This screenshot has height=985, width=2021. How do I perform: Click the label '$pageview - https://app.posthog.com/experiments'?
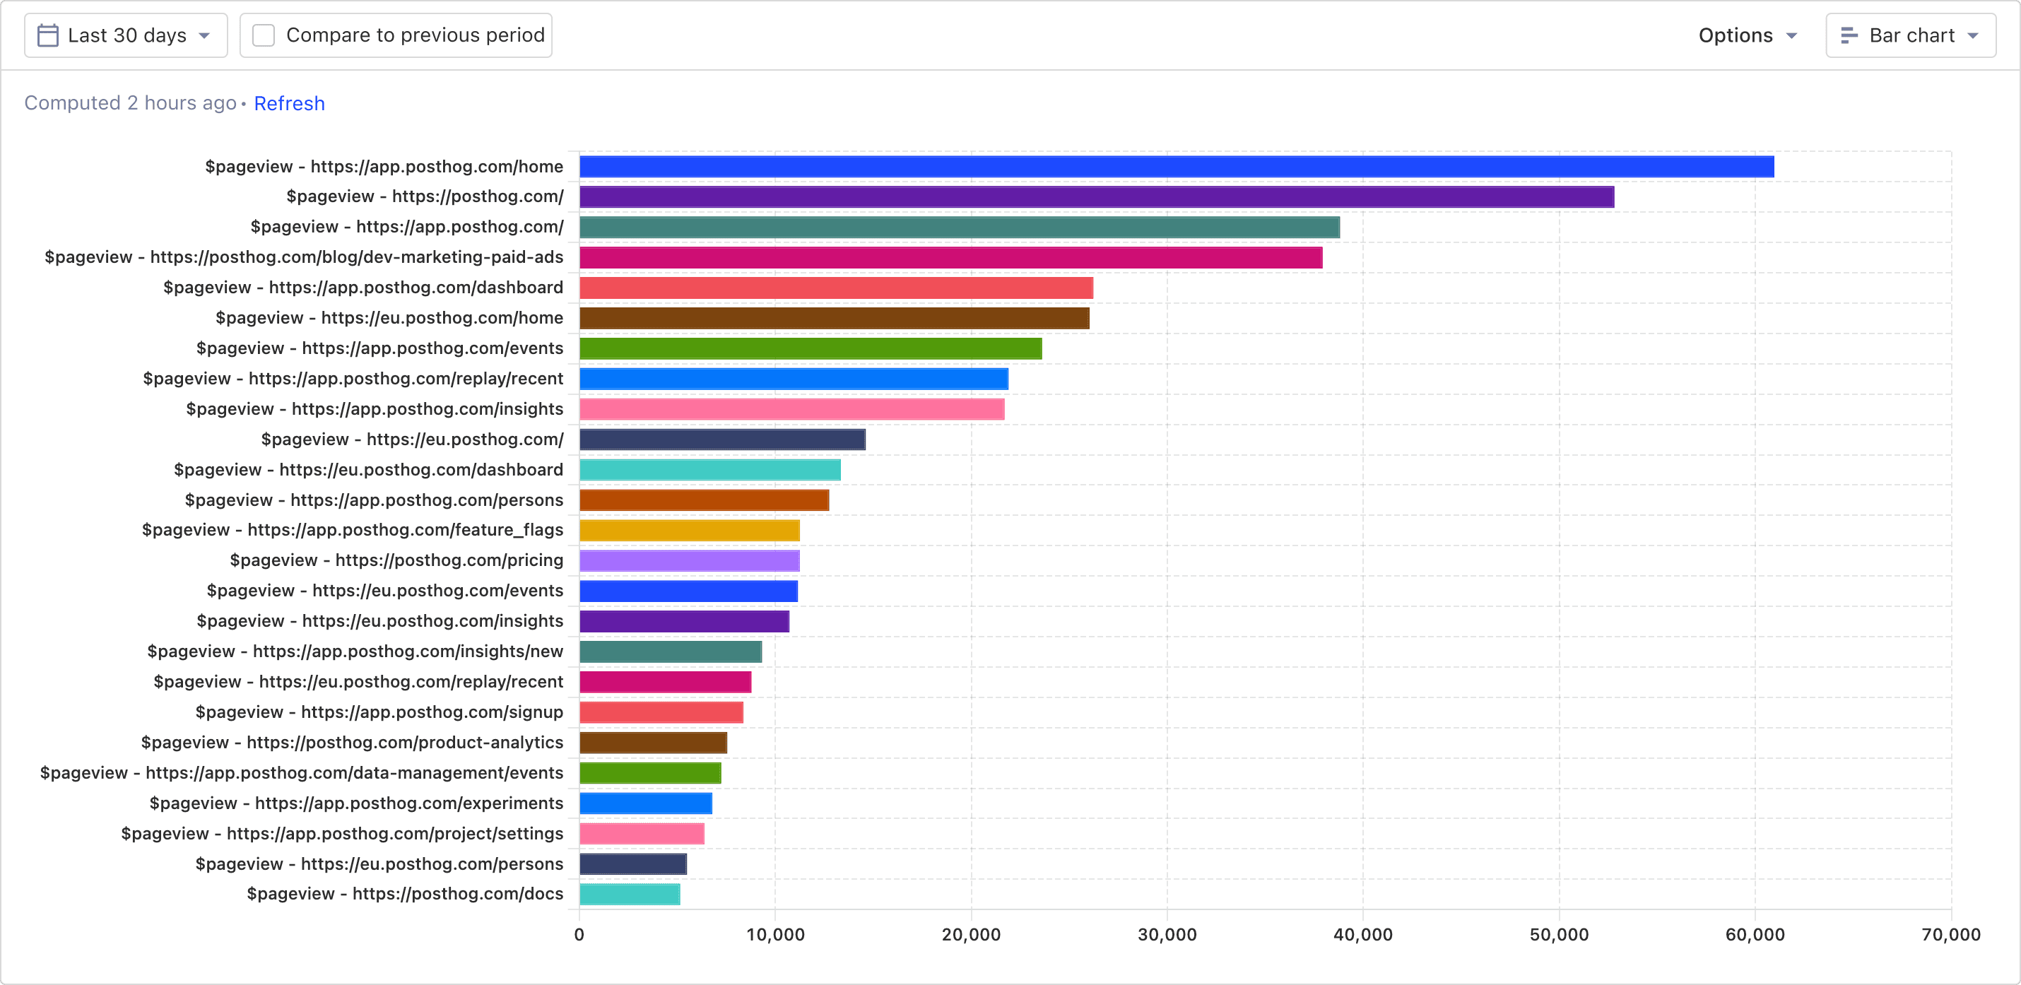click(356, 803)
